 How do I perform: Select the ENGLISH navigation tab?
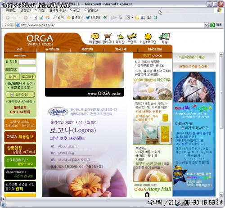(x=155, y=49)
